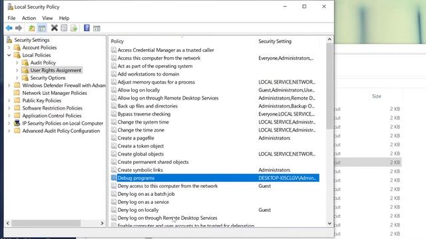Open the View menu

coord(47,18)
